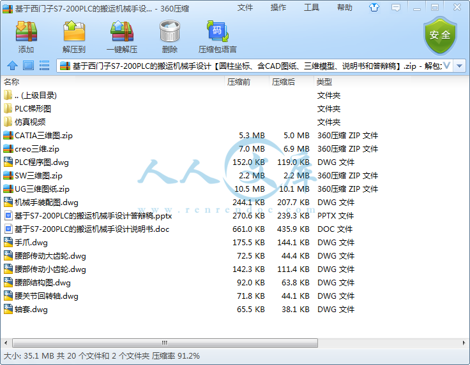Open the 帮助 menu
This screenshot has width=470, height=365.
point(345,8)
